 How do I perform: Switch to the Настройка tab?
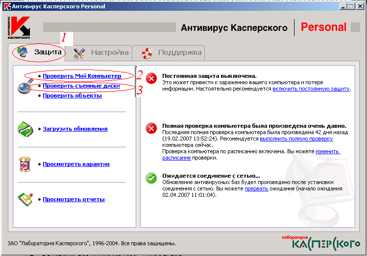[x=98, y=53]
